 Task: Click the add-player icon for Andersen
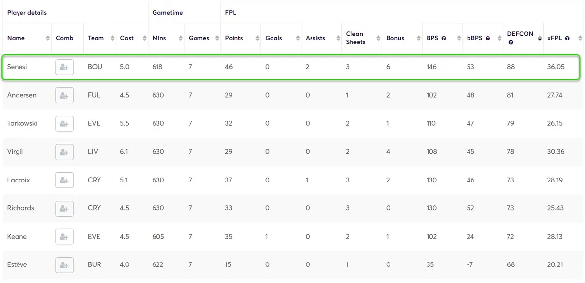tap(64, 95)
